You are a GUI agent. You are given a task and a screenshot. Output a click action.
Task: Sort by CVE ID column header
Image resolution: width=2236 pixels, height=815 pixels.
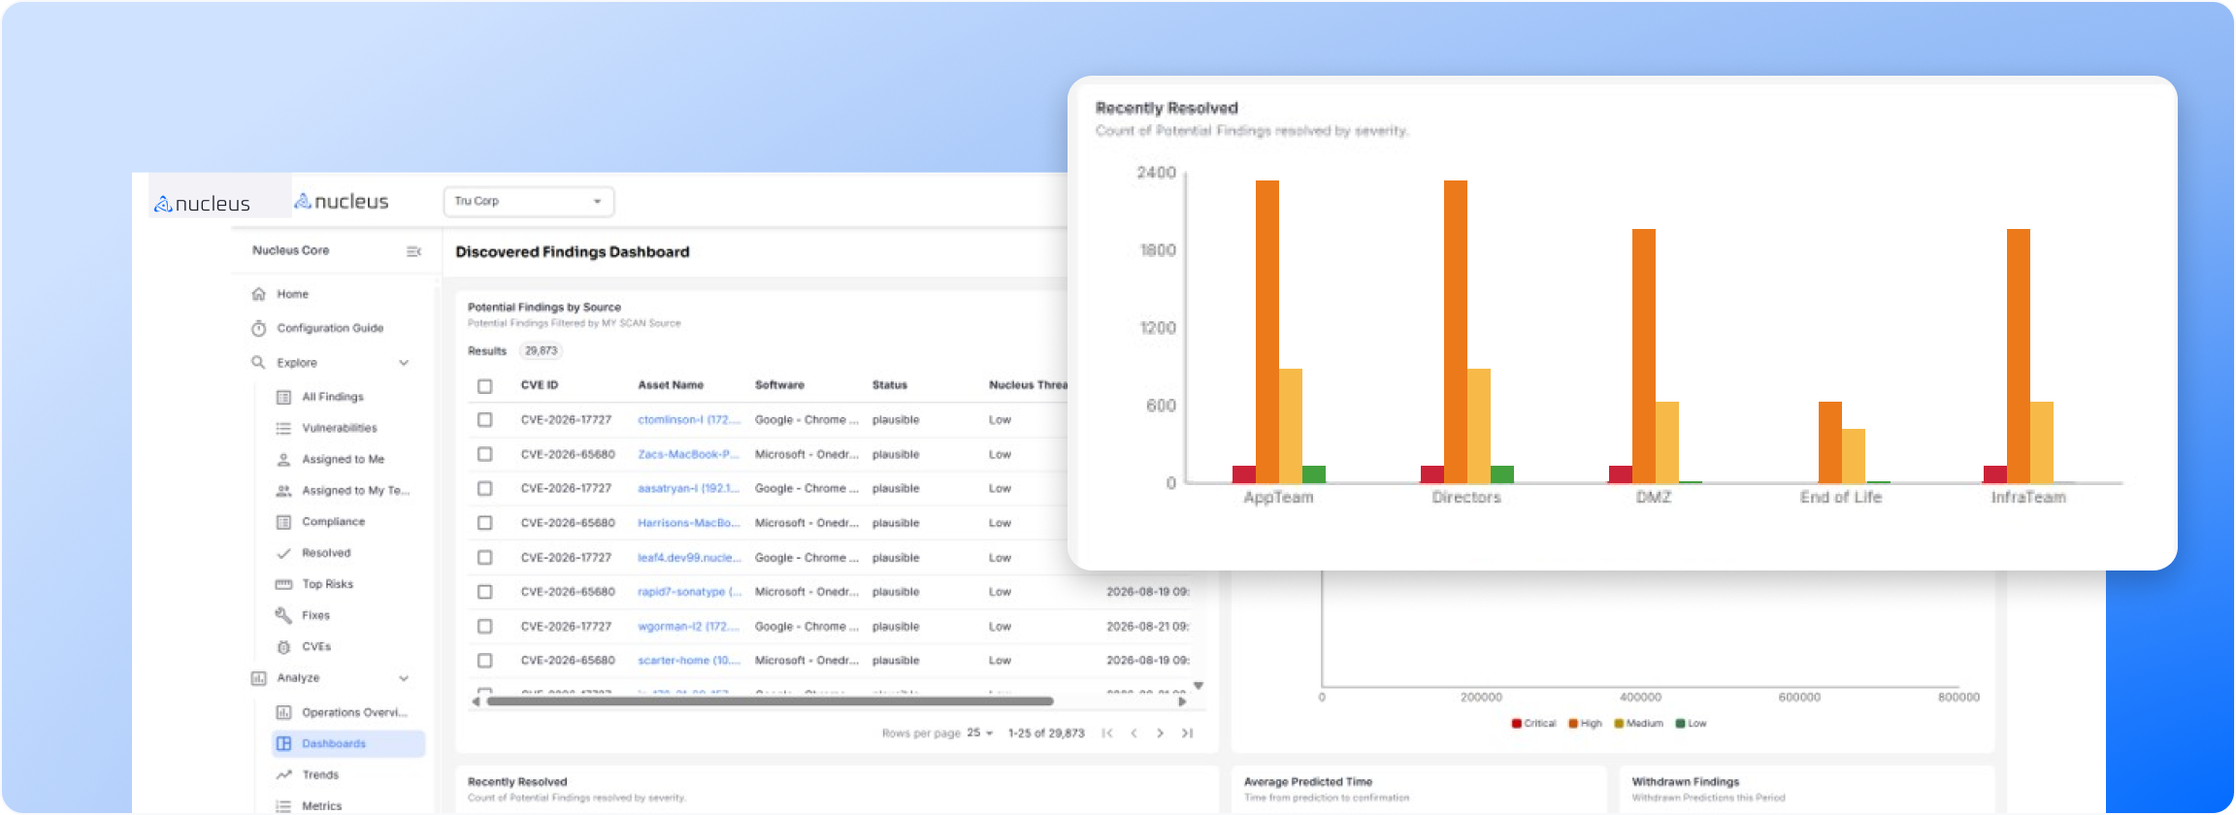(x=540, y=385)
